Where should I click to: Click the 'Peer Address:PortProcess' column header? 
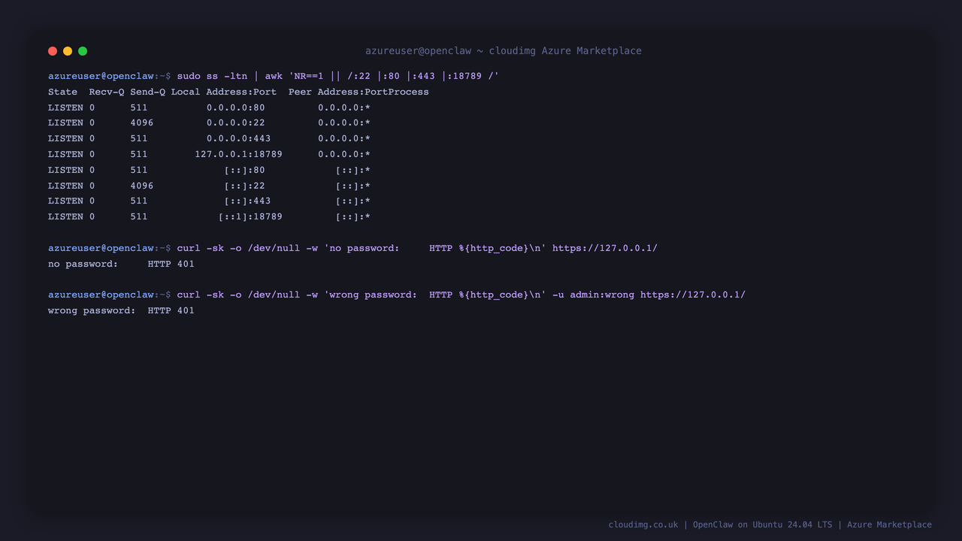coord(358,92)
